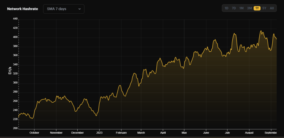Click the August x-axis label
Image resolution: width=284 pixels, height=138 pixels.
click(249, 133)
